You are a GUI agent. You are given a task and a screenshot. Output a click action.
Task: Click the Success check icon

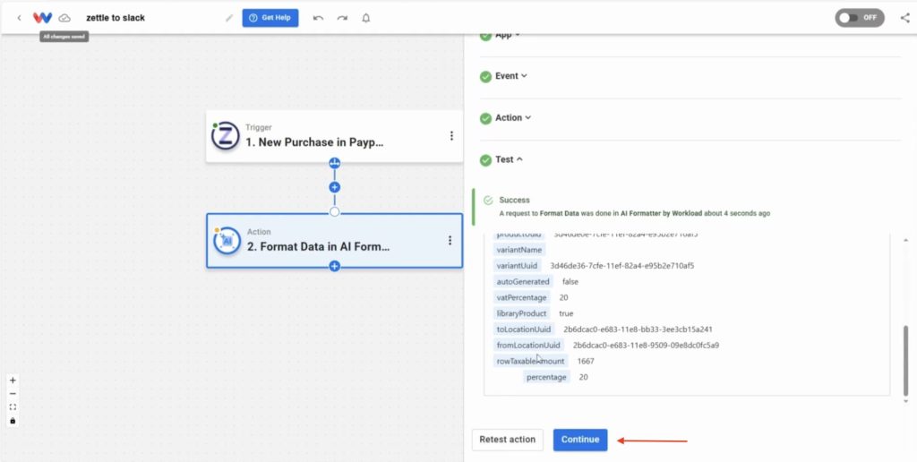pyautogui.click(x=488, y=201)
